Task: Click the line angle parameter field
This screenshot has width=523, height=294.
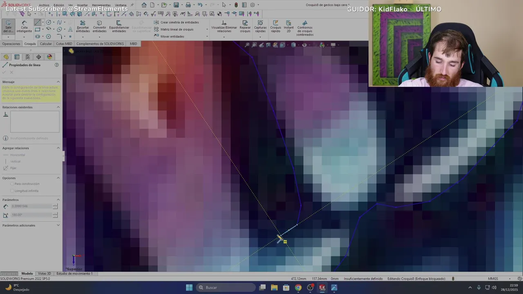Action: (31, 215)
